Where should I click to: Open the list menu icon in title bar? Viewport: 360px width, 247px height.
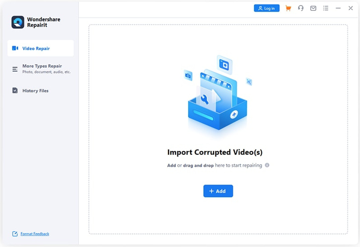[326, 8]
